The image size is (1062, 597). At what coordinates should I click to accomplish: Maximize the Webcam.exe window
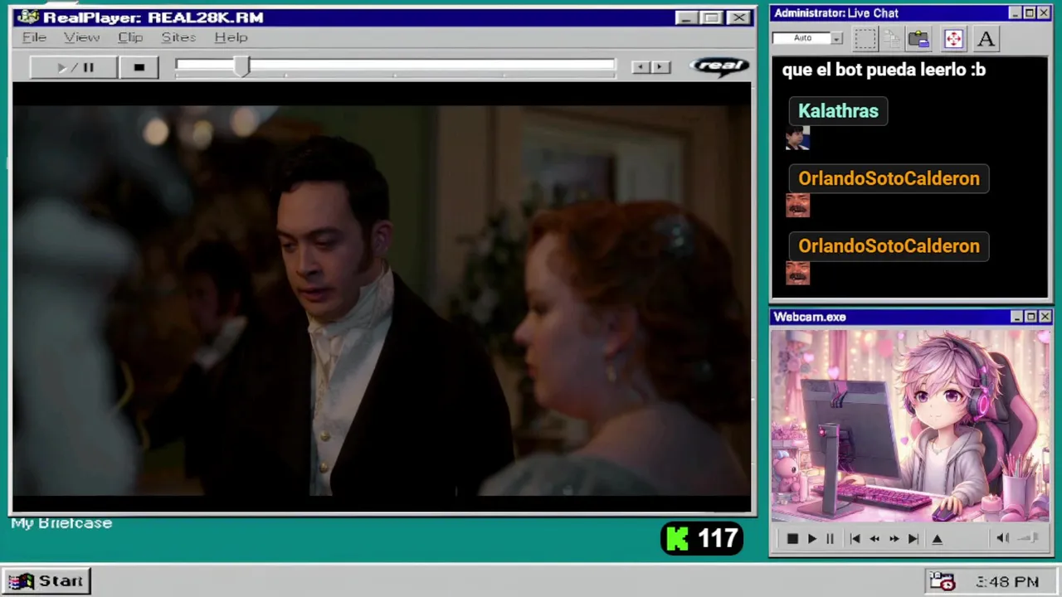(1030, 317)
